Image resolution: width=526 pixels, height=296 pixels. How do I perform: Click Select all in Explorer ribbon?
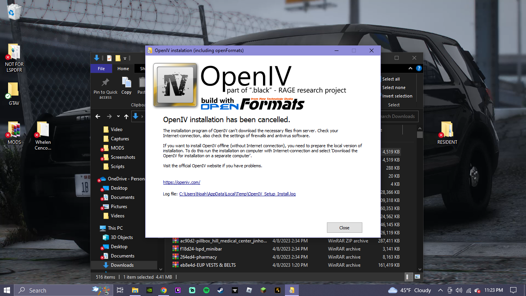pos(391,79)
